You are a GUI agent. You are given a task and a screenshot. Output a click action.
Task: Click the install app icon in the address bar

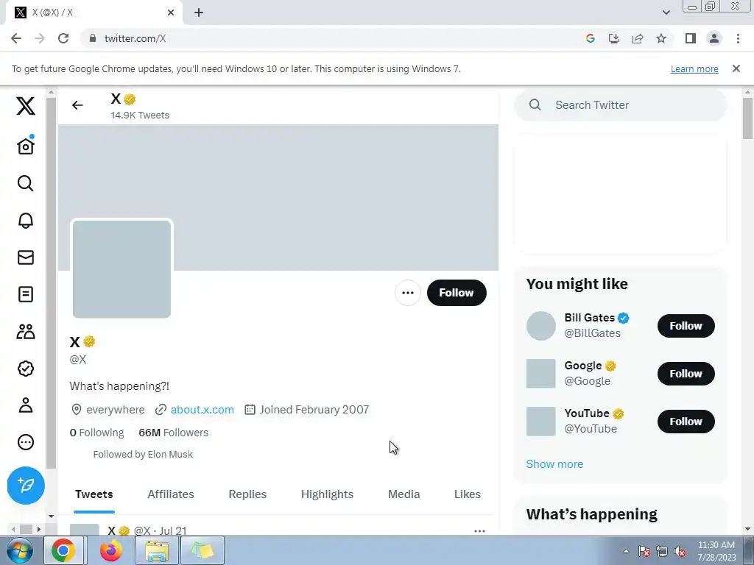pyautogui.click(x=613, y=38)
